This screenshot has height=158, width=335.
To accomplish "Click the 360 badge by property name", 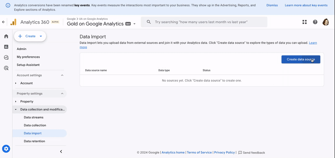I will (x=128, y=24).
